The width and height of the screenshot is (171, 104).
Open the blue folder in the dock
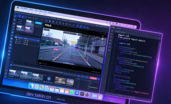click(94, 96)
